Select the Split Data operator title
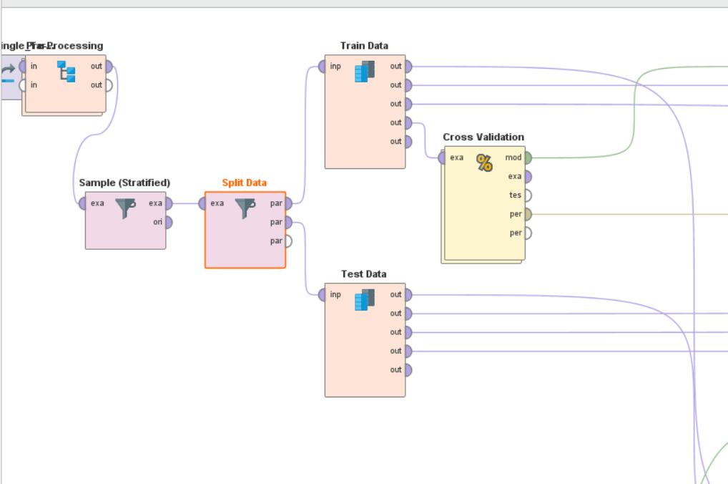Image resolution: width=728 pixels, height=484 pixels. pos(244,183)
